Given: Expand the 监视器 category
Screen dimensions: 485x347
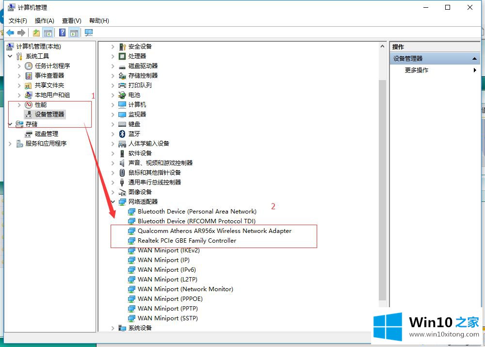Looking at the screenshot, I should pyautogui.click(x=113, y=115).
